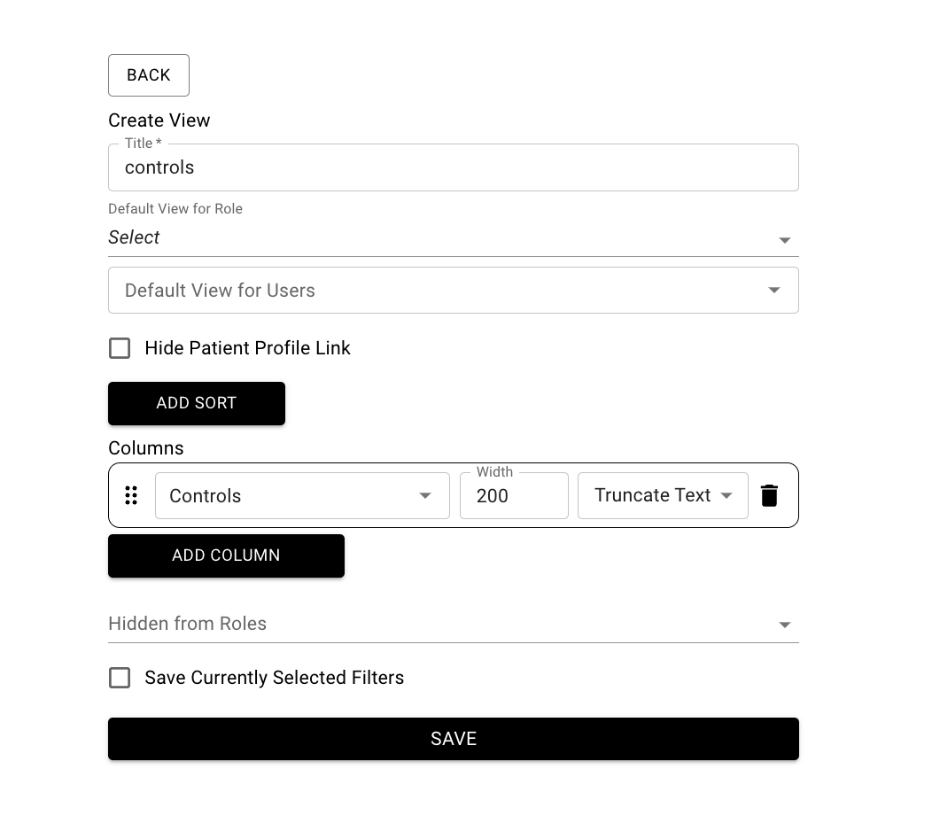Screen dimensions: 932x831
Task: Click the Default View for Role dropdown arrow
Action: click(x=784, y=239)
